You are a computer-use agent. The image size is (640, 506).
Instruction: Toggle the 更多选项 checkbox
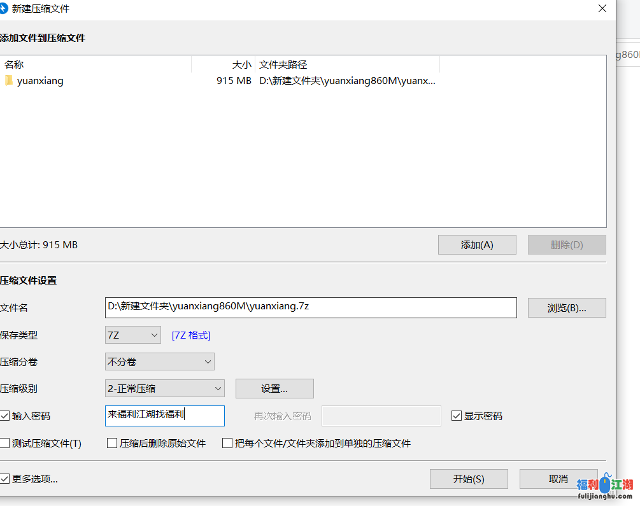5,479
